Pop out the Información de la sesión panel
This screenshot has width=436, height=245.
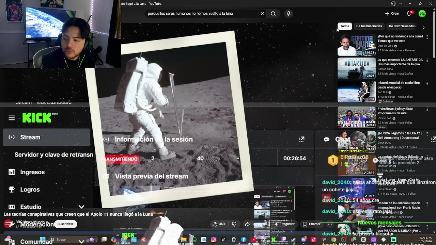[x=301, y=139]
